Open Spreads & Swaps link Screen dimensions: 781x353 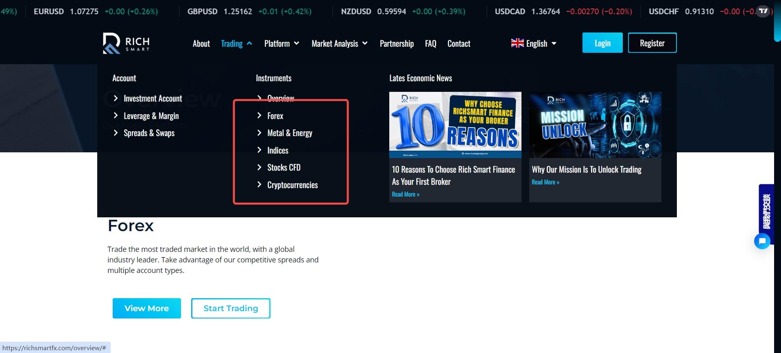point(144,133)
